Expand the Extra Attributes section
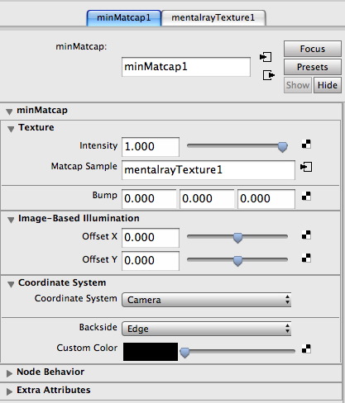Viewport: 345px width, 403px height. (x=9, y=391)
